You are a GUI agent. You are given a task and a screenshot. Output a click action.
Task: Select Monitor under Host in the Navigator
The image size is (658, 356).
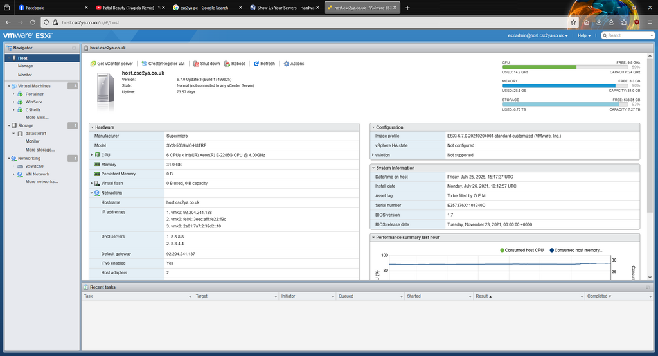pyautogui.click(x=25, y=75)
